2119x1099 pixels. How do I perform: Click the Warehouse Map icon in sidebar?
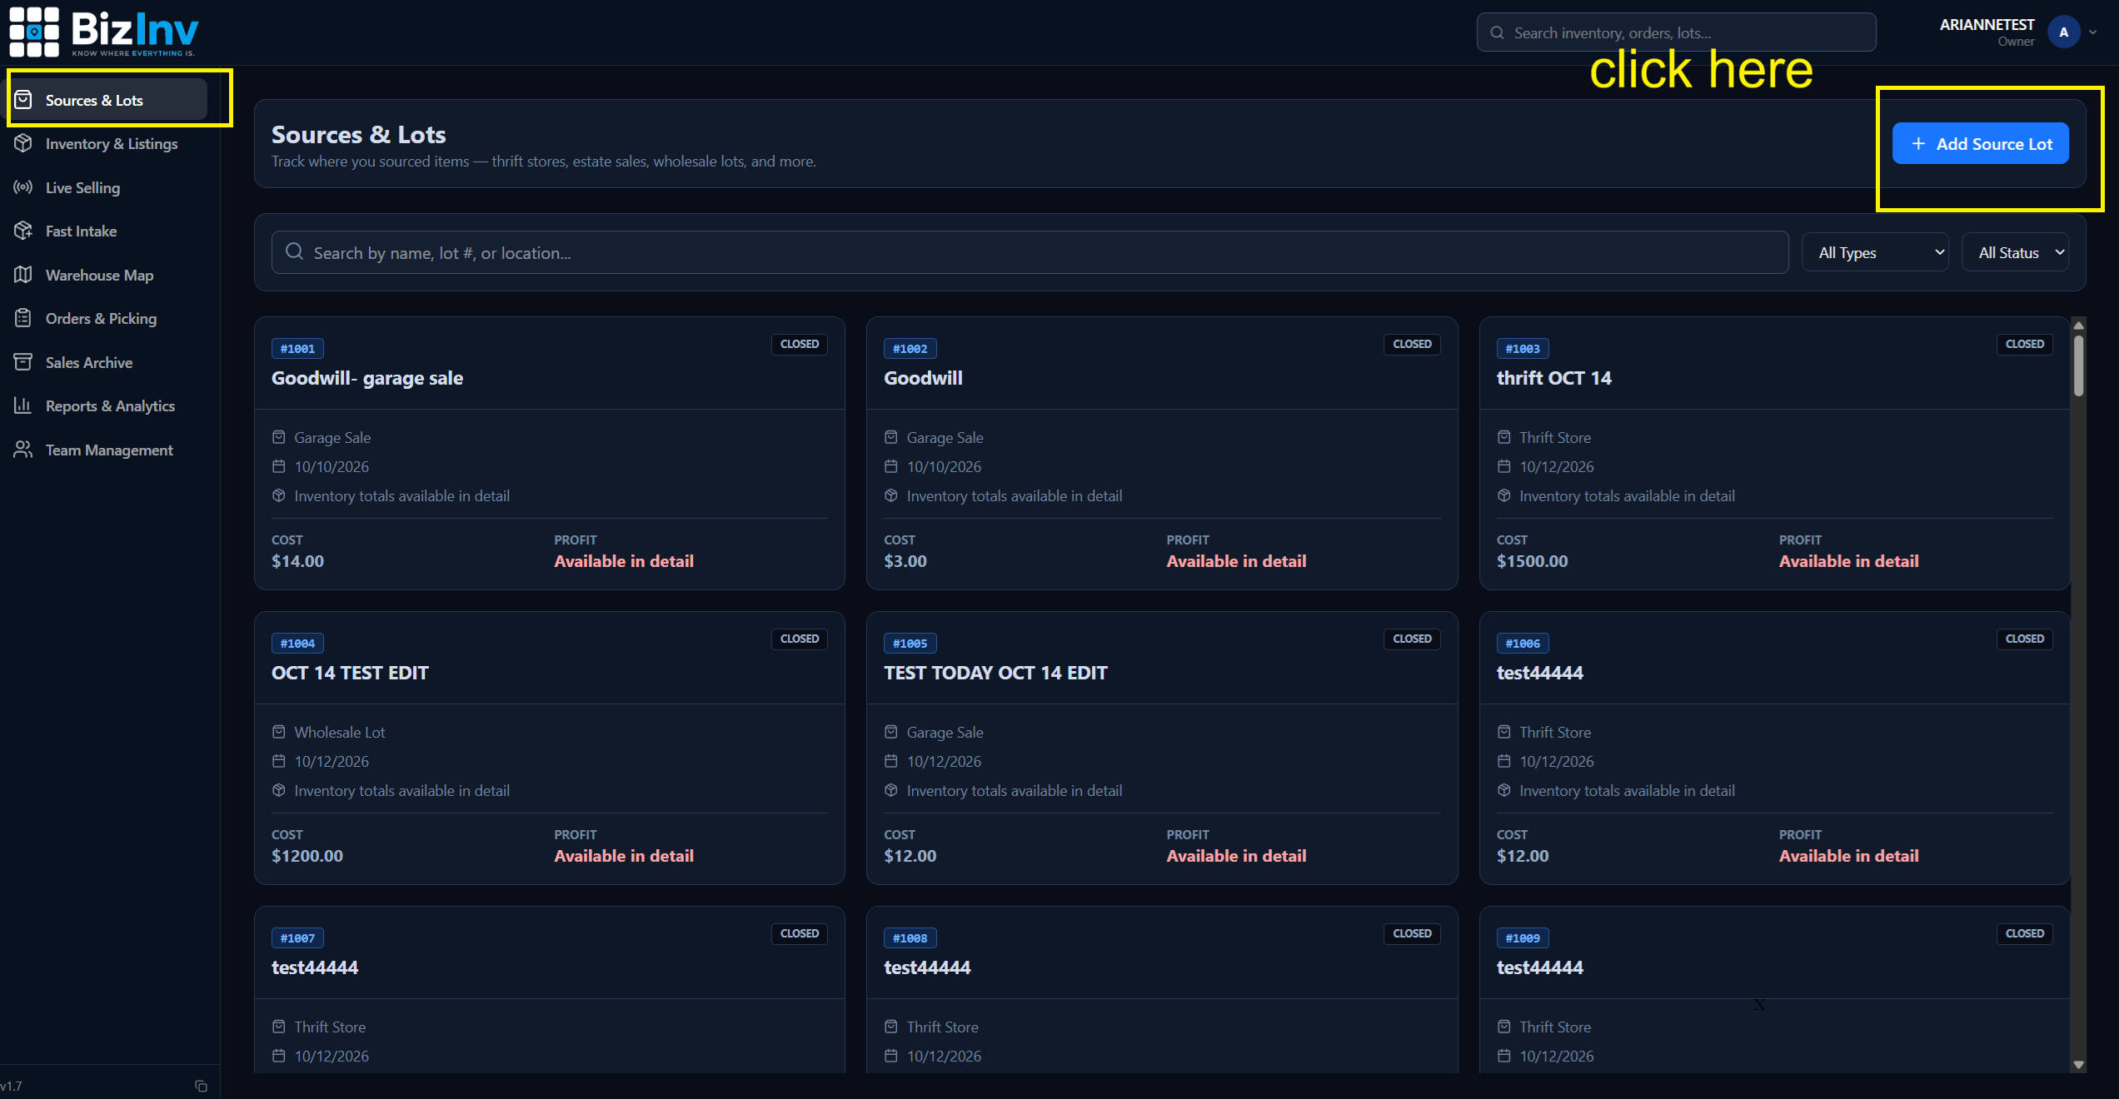click(x=23, y=275)
